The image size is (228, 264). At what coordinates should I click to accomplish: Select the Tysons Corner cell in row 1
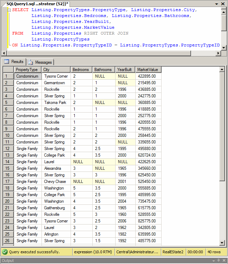[56, 76]
